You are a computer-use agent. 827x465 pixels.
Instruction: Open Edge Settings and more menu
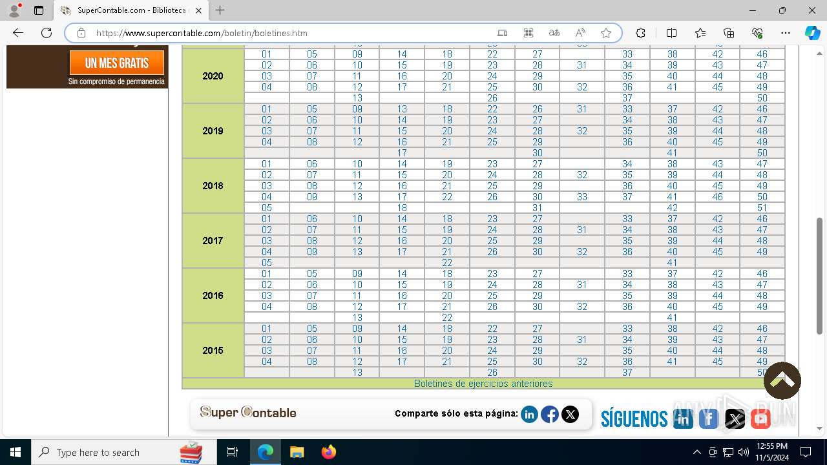786,33
